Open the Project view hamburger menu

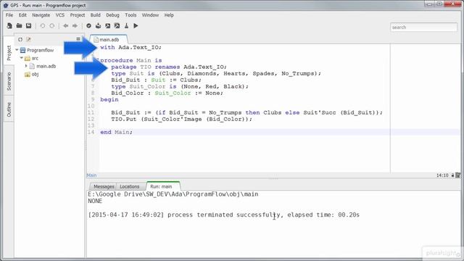(x=78, y=39)
